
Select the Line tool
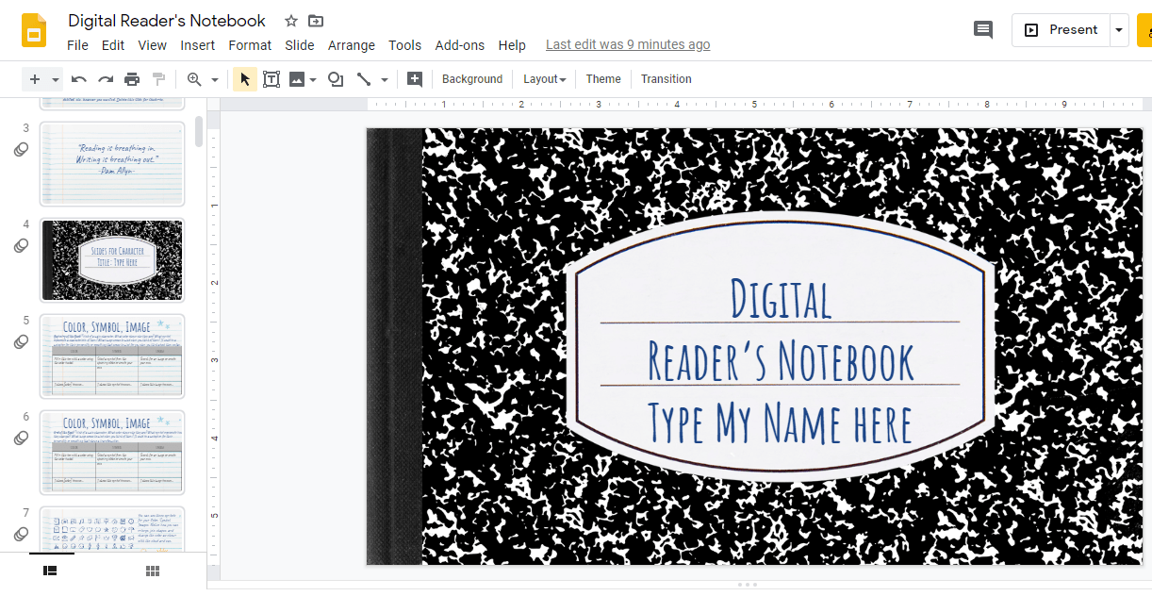[x=365, y=79]
